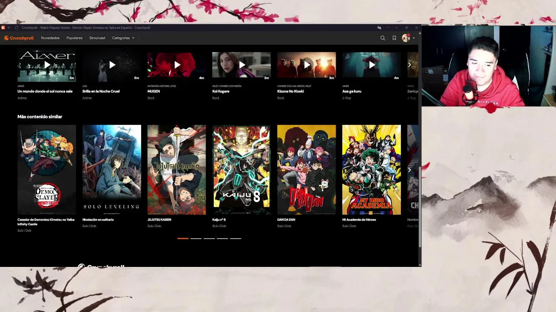
Task: Show next music videos with carousel arrow
Action: pyautogui.click(x=409, y=65)
